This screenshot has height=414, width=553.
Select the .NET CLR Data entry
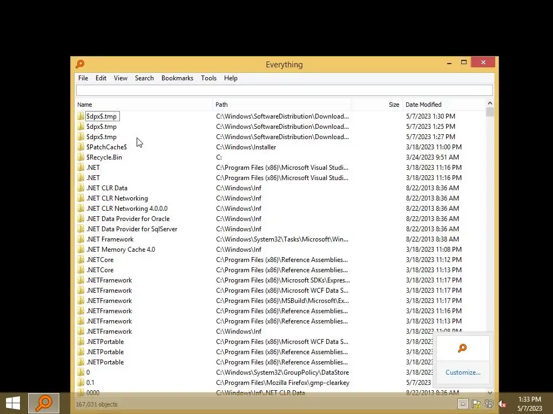tap(107, 188)
